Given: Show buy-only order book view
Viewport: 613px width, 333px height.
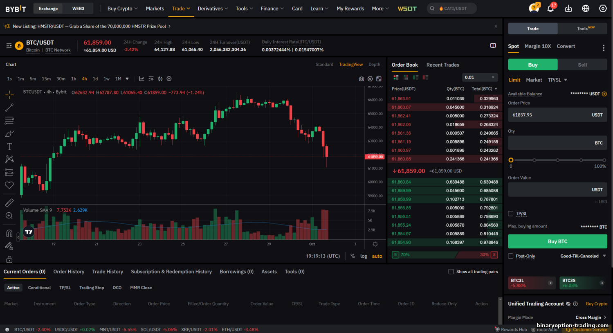Looking at the screenshot, I should [x=415, y=77].
